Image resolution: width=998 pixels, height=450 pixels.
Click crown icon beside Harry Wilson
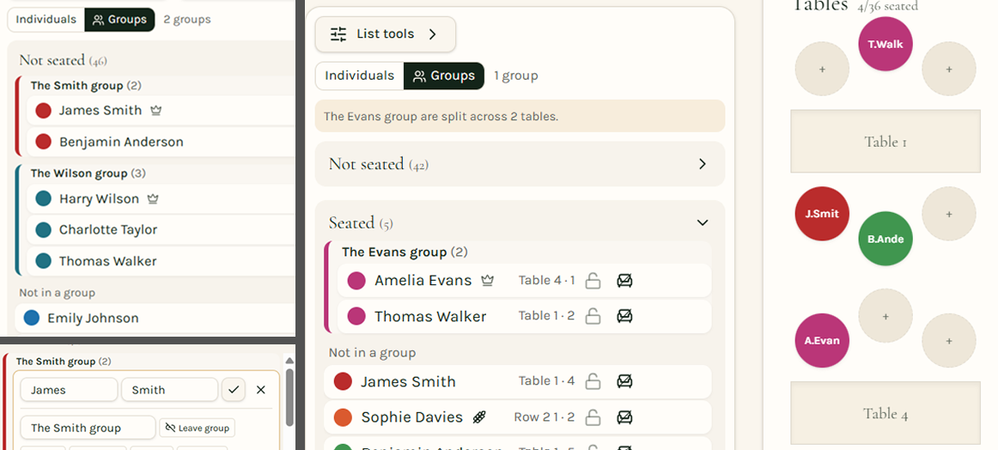click(x=153, y=199)
